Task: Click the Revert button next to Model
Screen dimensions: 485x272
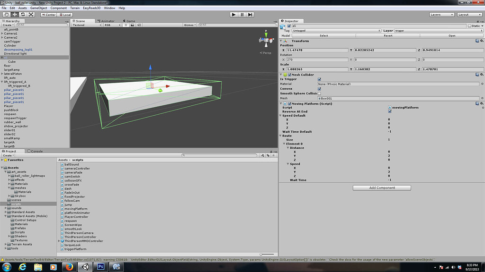Action: pos(389,36)
